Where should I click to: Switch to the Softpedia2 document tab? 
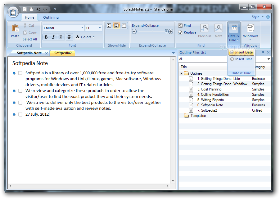[63, 53]
